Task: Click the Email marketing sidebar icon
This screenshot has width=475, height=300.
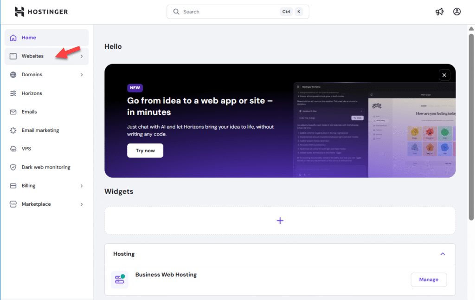Action: (13, 130)
